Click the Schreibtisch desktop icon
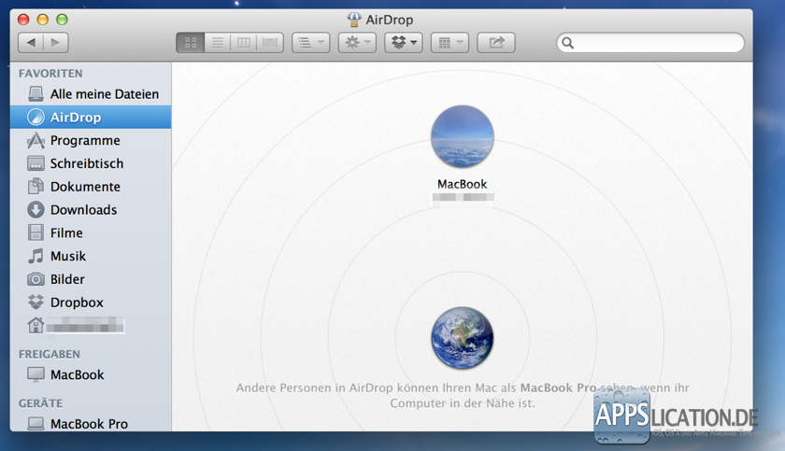785x451 pixels. [36, 163]
